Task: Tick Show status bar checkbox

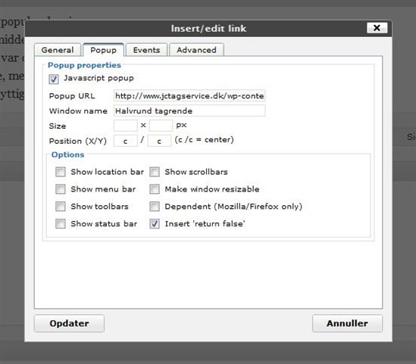Action: click(60, 223)
